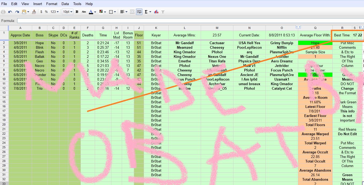This screenshot has width=364, height=185.
Task: Click the 'Approx Date' header cell
Action: (20, 35)
